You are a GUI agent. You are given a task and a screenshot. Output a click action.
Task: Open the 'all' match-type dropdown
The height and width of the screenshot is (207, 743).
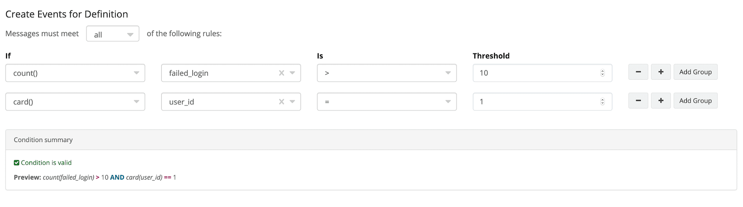[112, 34]
